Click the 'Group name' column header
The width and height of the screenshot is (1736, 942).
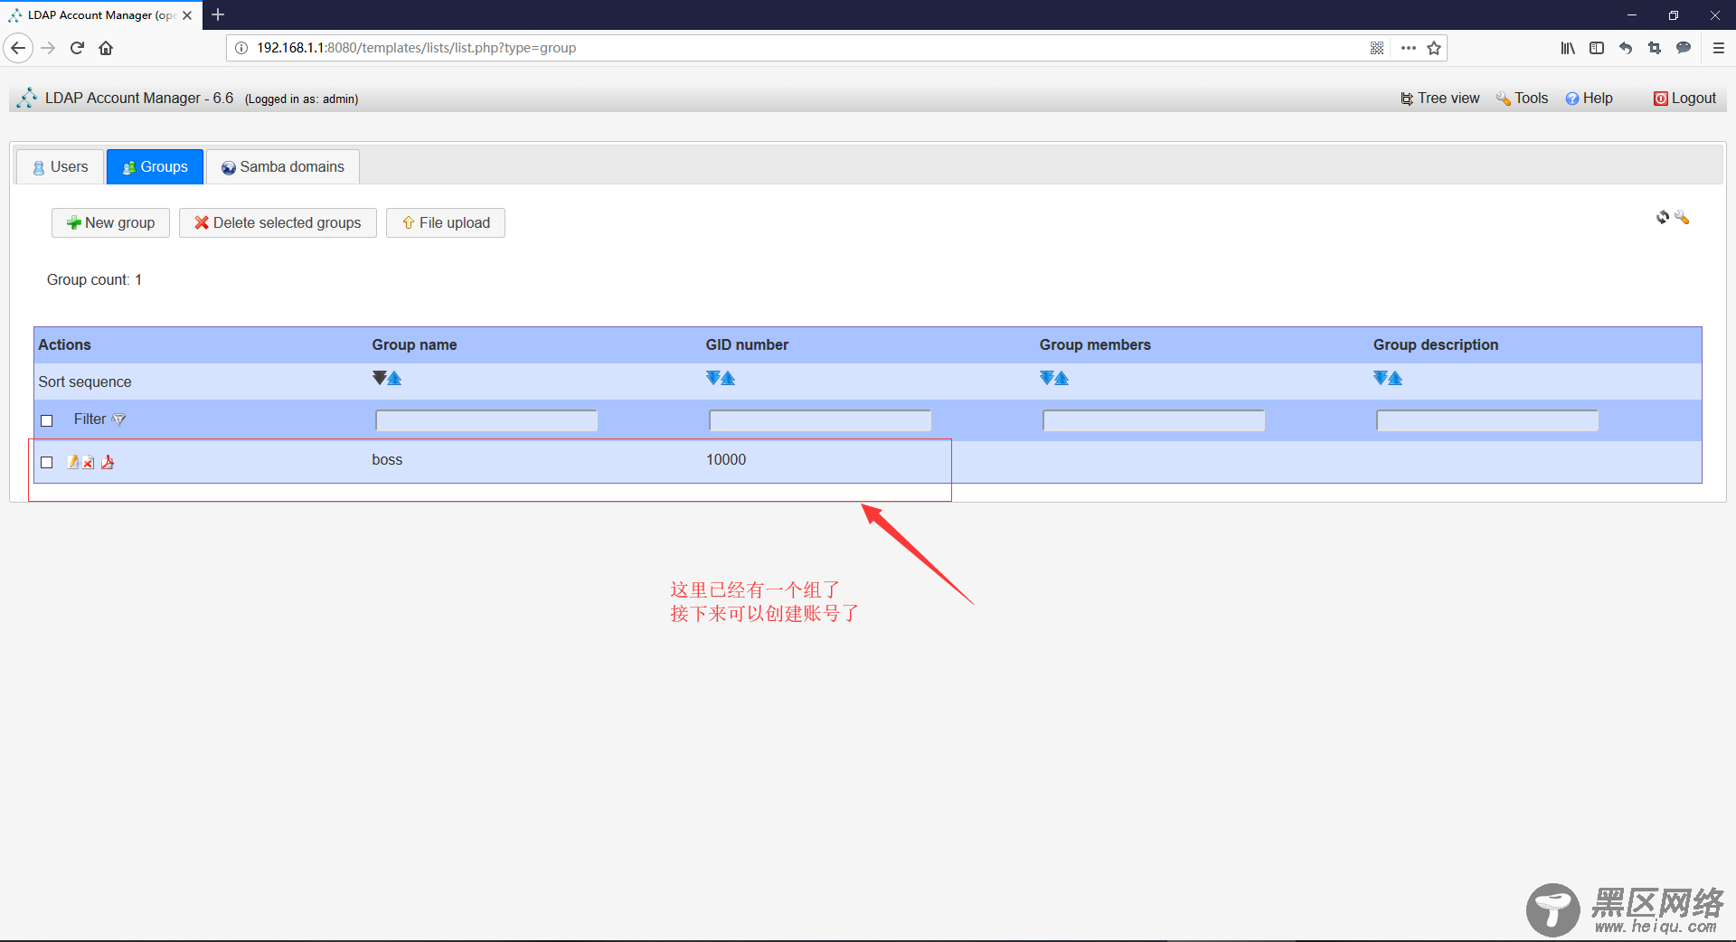pos(414,345)
